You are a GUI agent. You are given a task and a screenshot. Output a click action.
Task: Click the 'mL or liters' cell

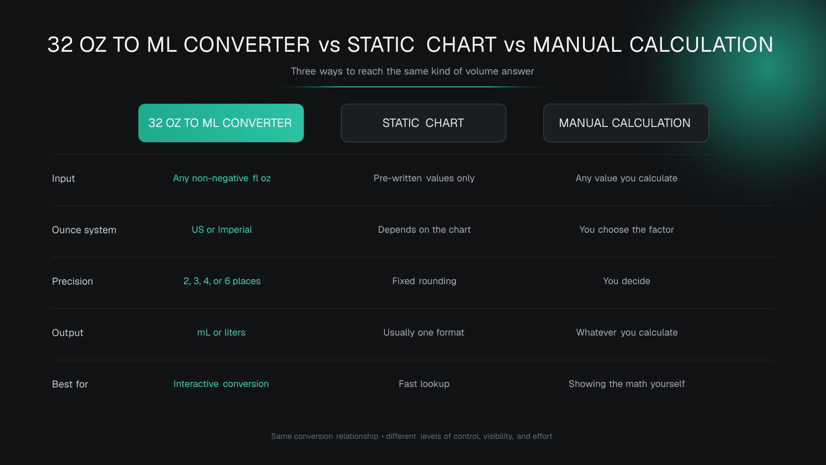pyautogui.click(x=221, y=332)
